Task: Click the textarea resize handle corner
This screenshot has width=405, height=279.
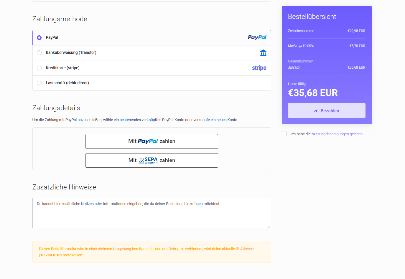Action: [269, 226]
